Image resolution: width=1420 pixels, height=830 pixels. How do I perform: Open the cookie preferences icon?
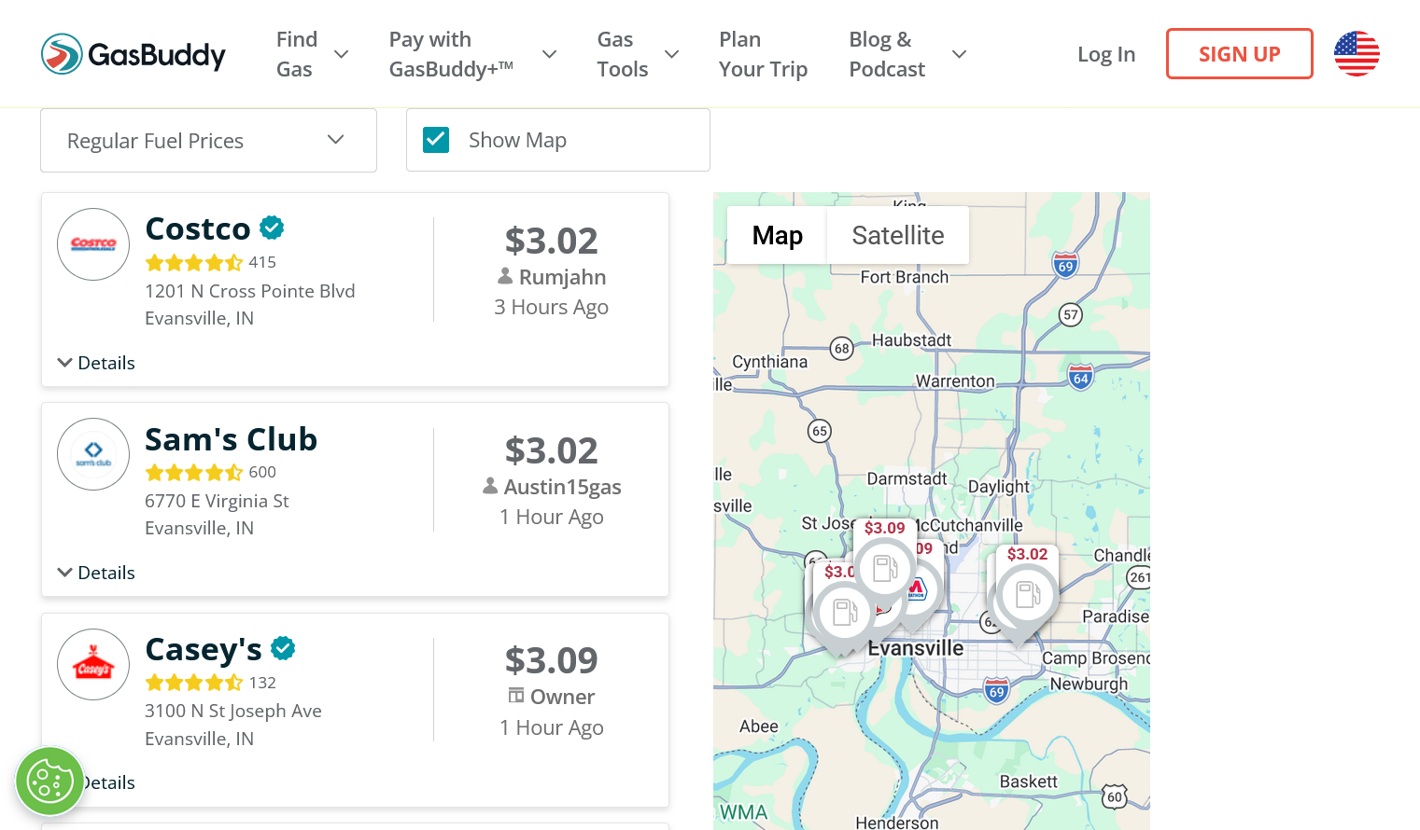(50, 782)
